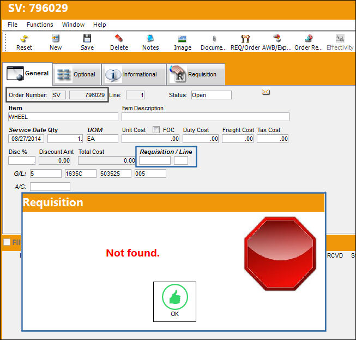Click the Requisition Line field

pyautogui.click(x=181, y=160)
